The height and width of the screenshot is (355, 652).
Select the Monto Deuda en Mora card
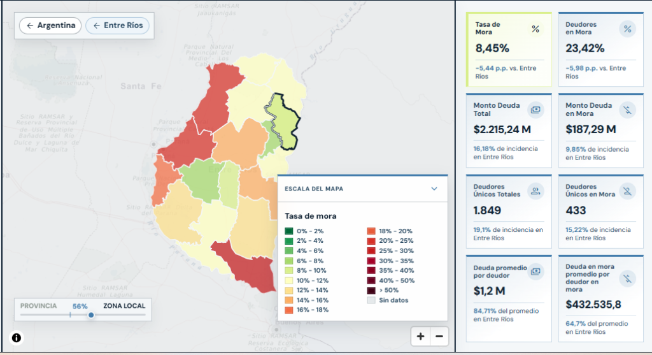601,131
